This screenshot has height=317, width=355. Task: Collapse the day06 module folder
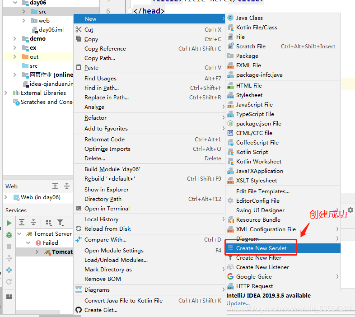(15, 3)
